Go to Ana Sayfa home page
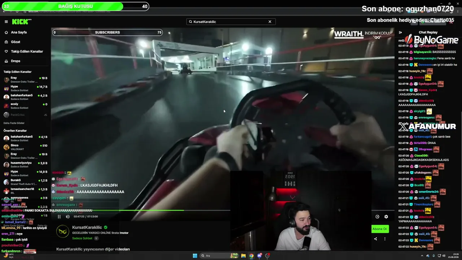The width and height of the screenshot is (462, 260). pos(19,32)
